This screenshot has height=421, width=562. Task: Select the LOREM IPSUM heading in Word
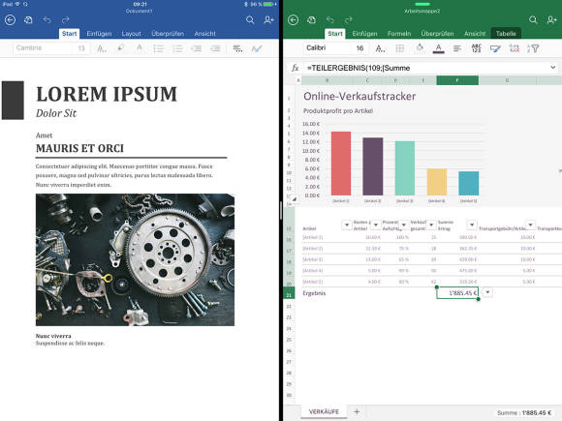[107, 94]
